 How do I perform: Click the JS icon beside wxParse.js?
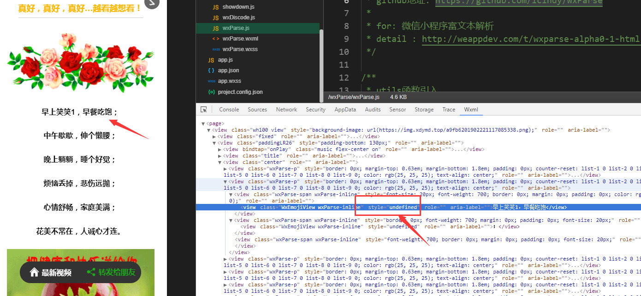point(215,28)
